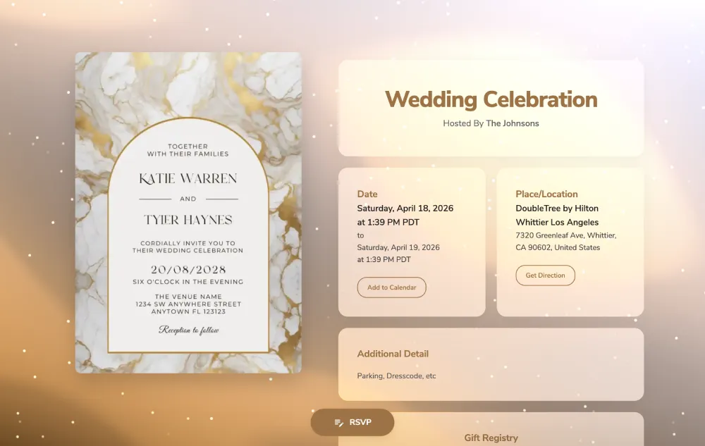The image size is (705, 446).
Task: Click the Reception to follow script text
Action: [x=188, y=330]
